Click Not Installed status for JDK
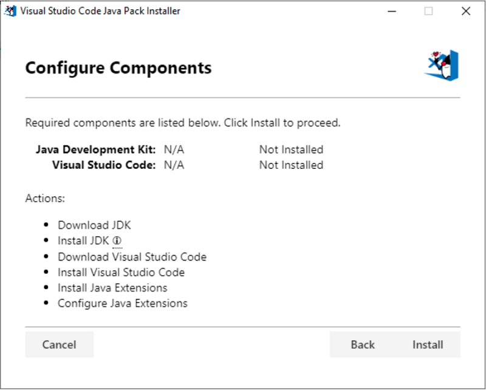This screenshot has height=390, width=486. 291,149
